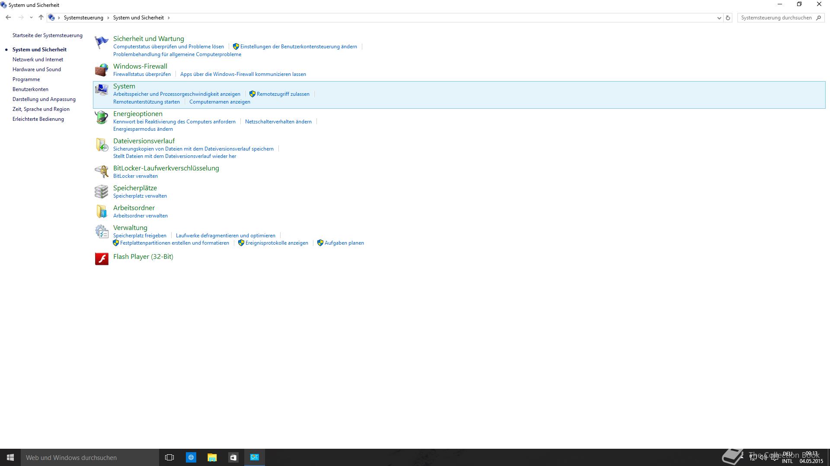Click the taskbar clock and date
The image size is (830, 466).
811,457
